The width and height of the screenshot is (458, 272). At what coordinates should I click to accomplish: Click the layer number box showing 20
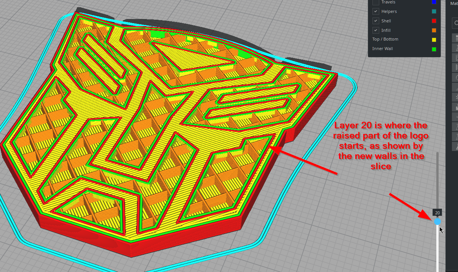tap(437, 213)
